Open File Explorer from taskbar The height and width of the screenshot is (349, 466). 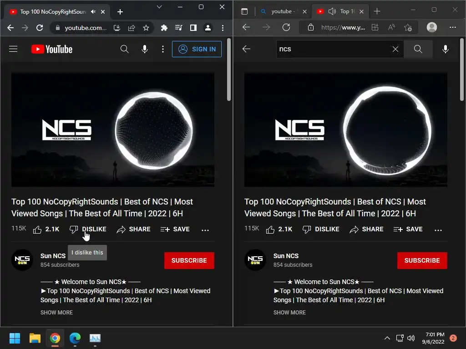[35, 338]
